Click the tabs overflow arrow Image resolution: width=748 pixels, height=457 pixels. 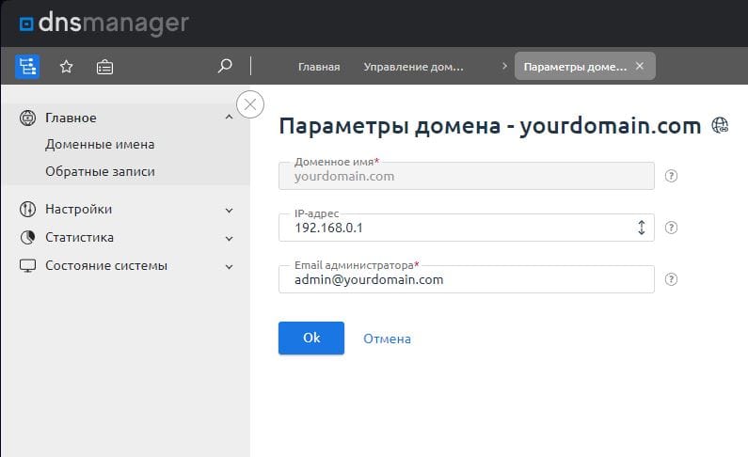coord(504,66)
